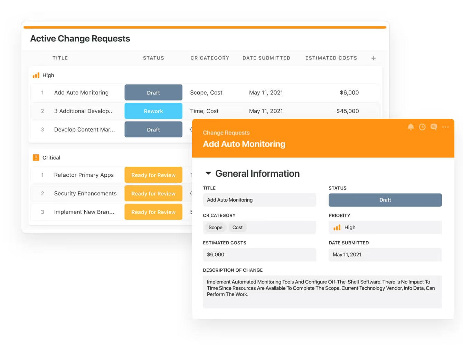Click the plus icon to add column
The height and width of the screenshot is (359, 463).
click(373, 58)
